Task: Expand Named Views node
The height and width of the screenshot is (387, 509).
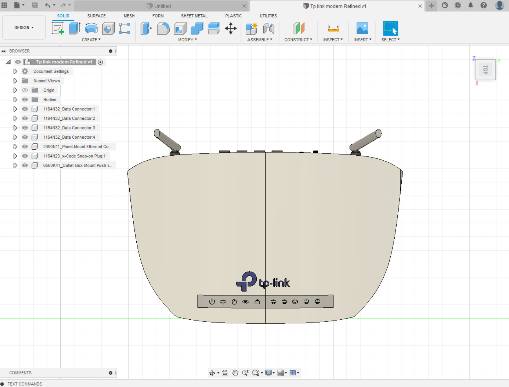Action: pos(15,81)
